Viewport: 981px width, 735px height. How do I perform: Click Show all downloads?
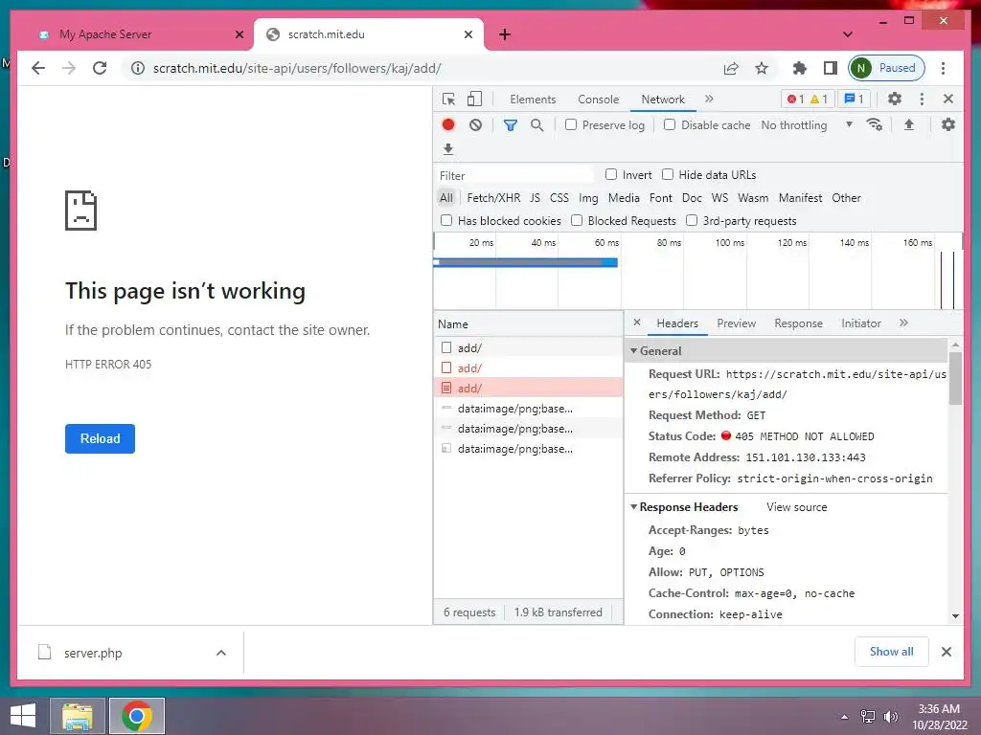click(x=892, y=652)
